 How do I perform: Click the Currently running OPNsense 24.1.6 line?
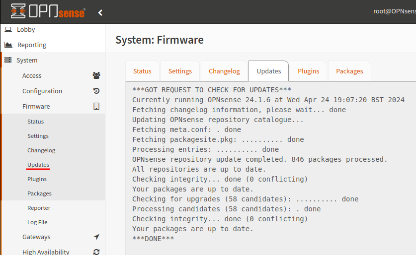click(x=268, y=100)
